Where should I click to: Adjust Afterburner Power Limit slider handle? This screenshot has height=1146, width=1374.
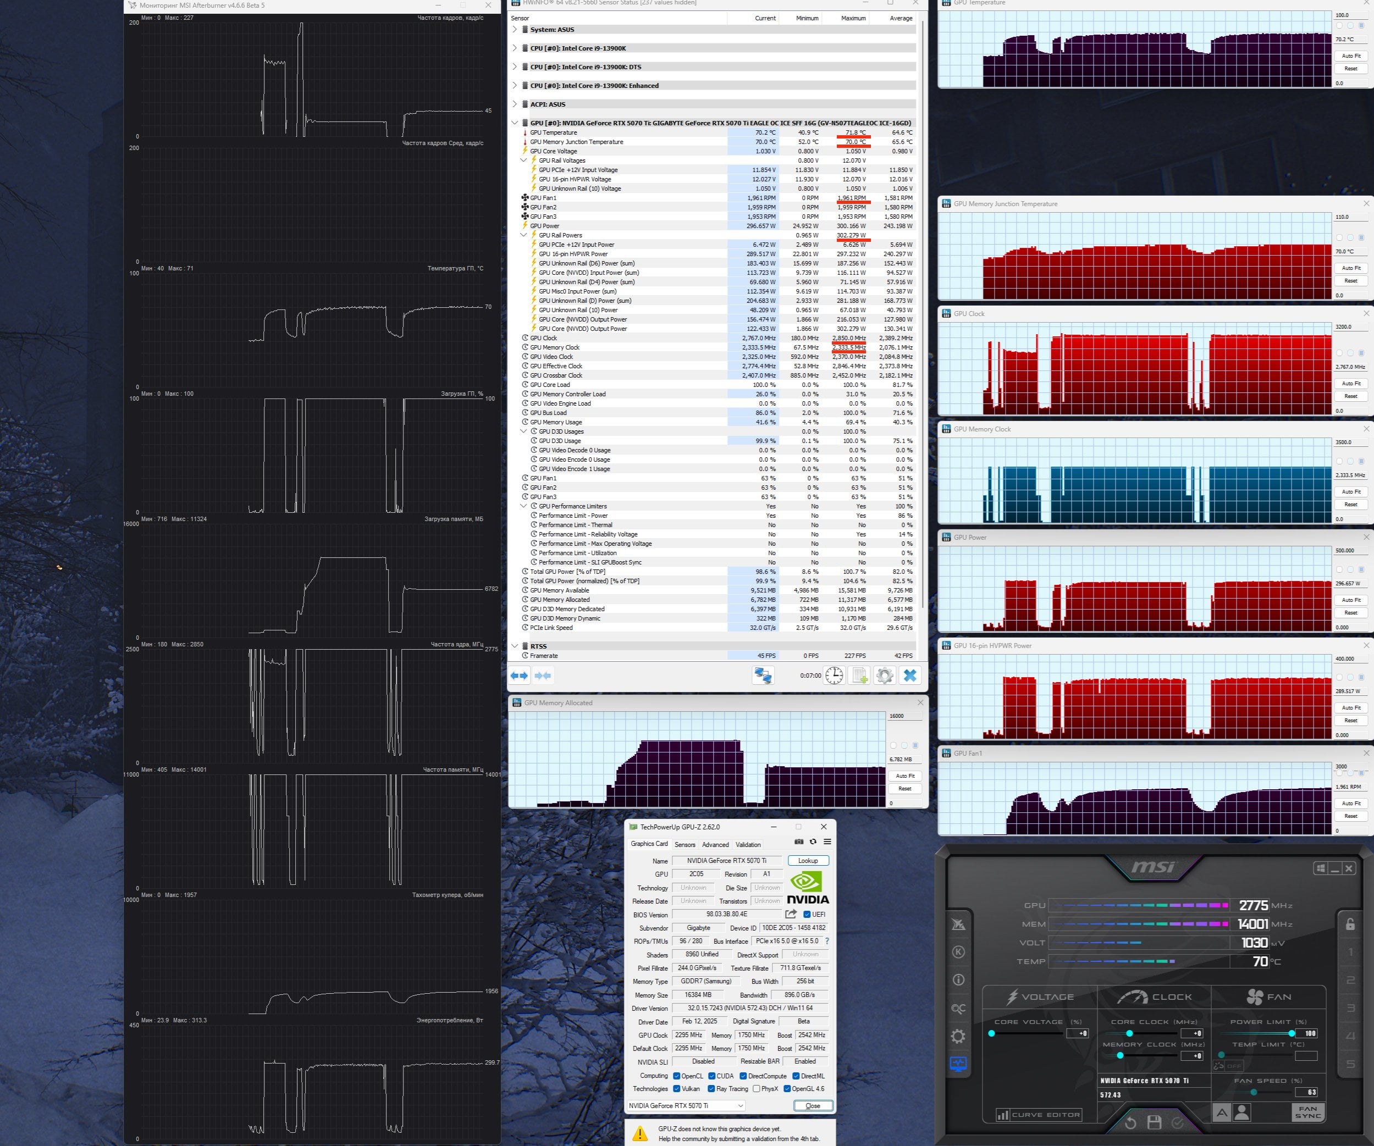click(x=1292, y=1033)
